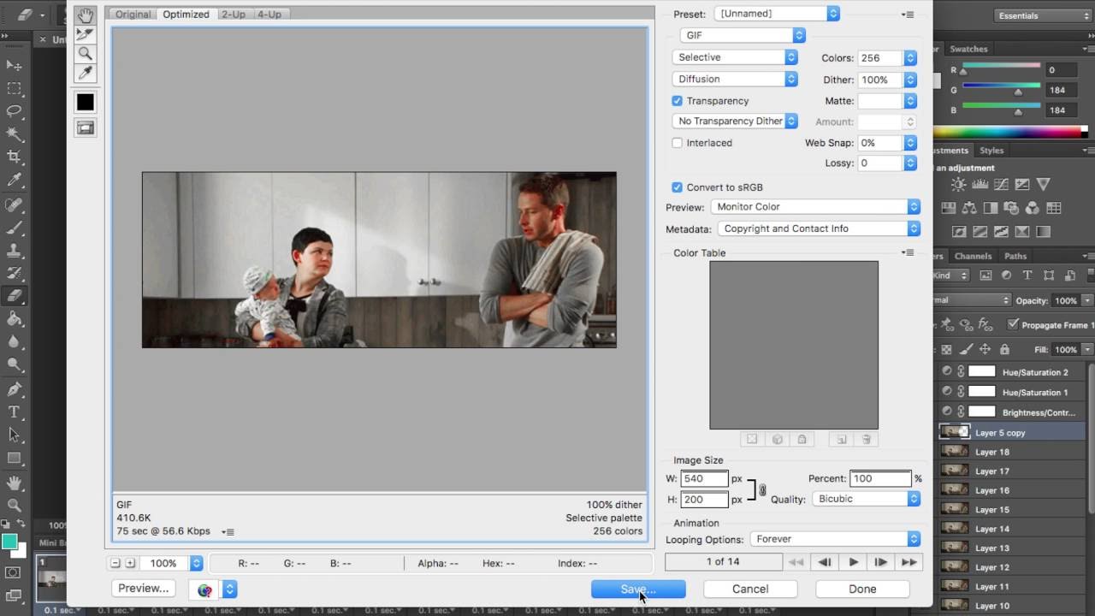Image resolution: width=1095 pixels, height=616 pixels.
Task: Open the Metadata Copyright and Contact Info dropdown
Action: click(x=818, y=228)
